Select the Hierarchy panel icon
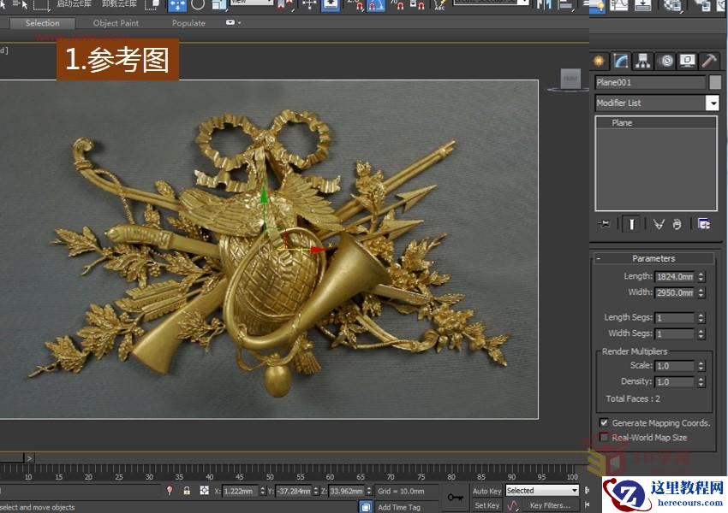Viewport: 728px width, 513px height. [x=641, y=61]
